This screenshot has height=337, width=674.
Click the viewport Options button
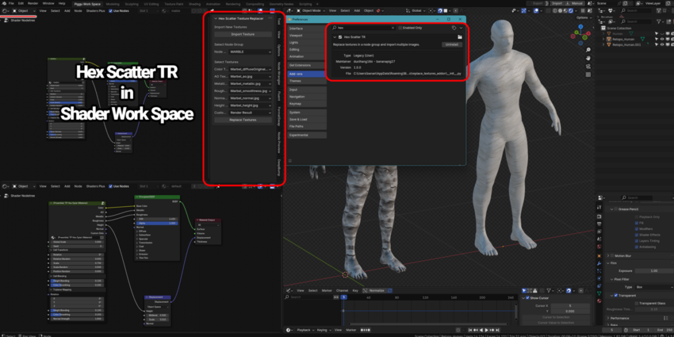pyautogui.click(x=583, y=18)
